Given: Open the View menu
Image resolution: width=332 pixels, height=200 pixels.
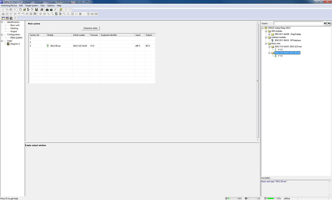Looking at the screenshot, I should [x=43, y=5].
